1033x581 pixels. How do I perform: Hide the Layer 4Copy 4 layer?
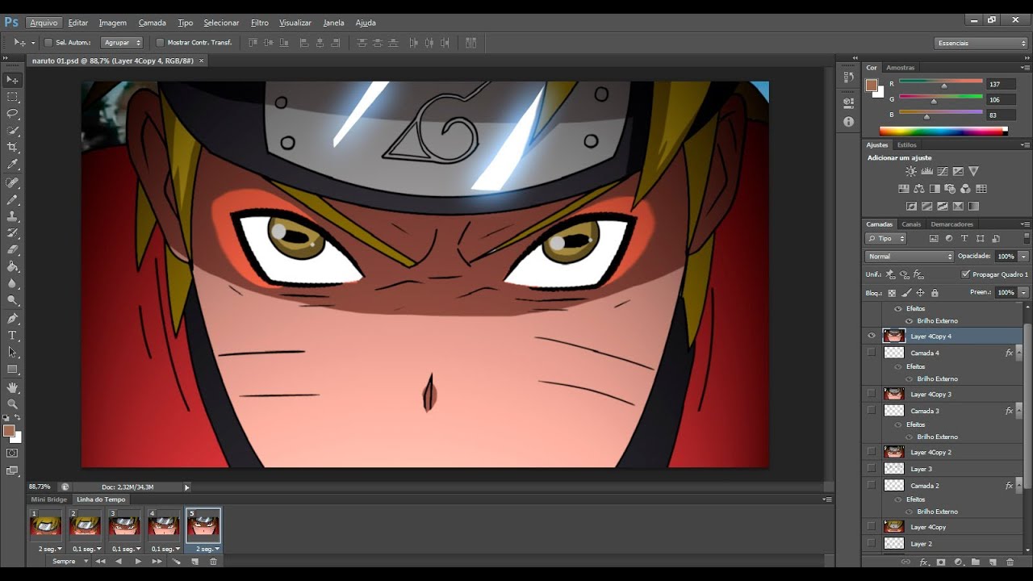(872, 336)
